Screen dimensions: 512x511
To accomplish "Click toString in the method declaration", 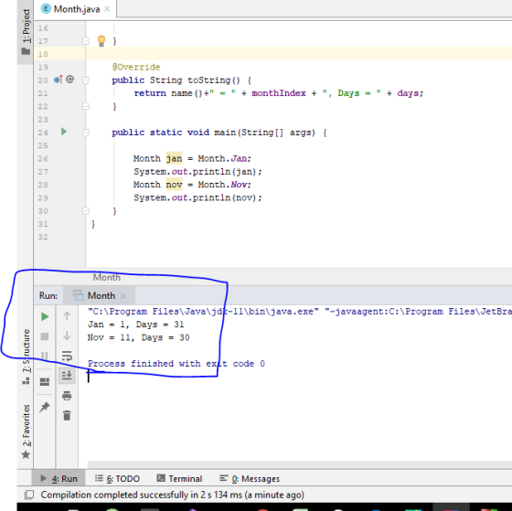I will (209, 80).
